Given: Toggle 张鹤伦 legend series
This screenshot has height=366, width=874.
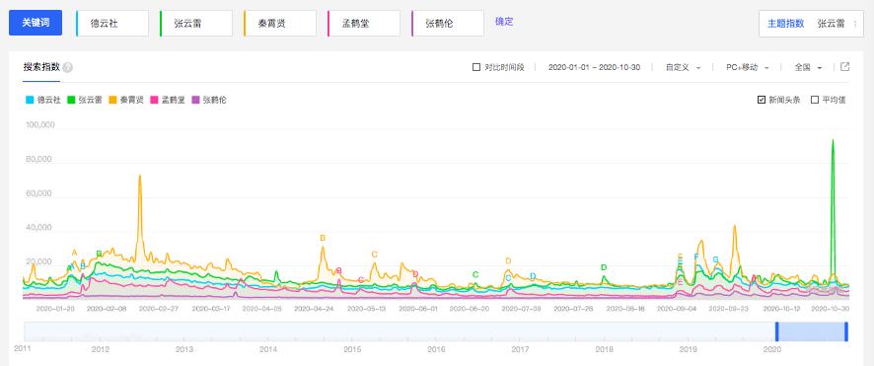Looking at the screenshot, I should click(x=209, y=101).
